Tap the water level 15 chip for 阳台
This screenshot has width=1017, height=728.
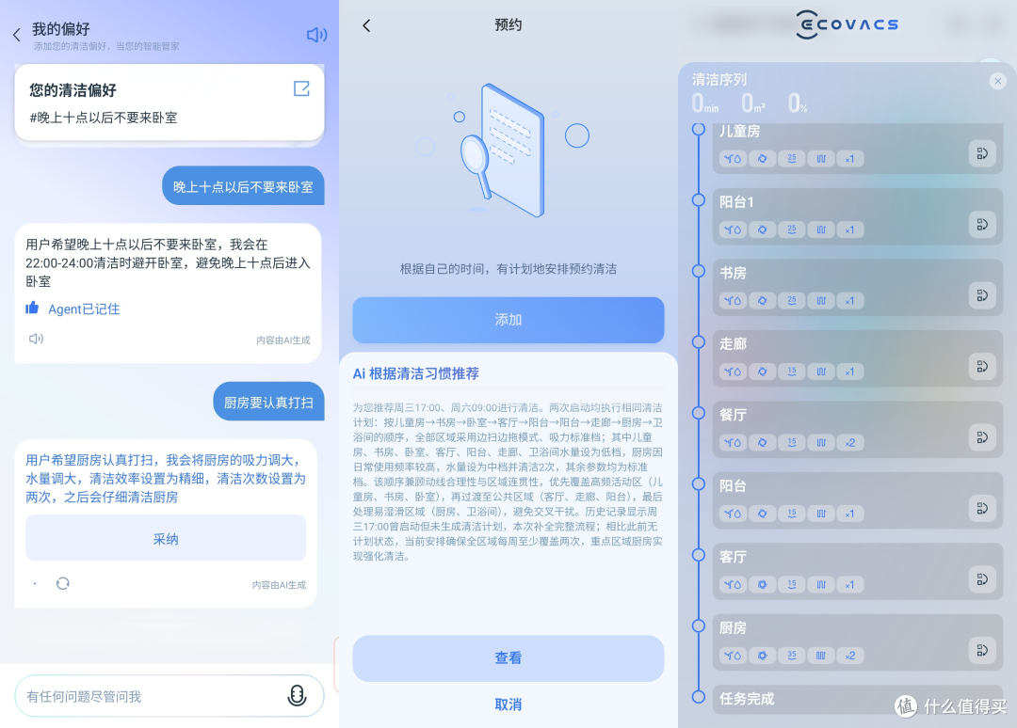[792, 514]
